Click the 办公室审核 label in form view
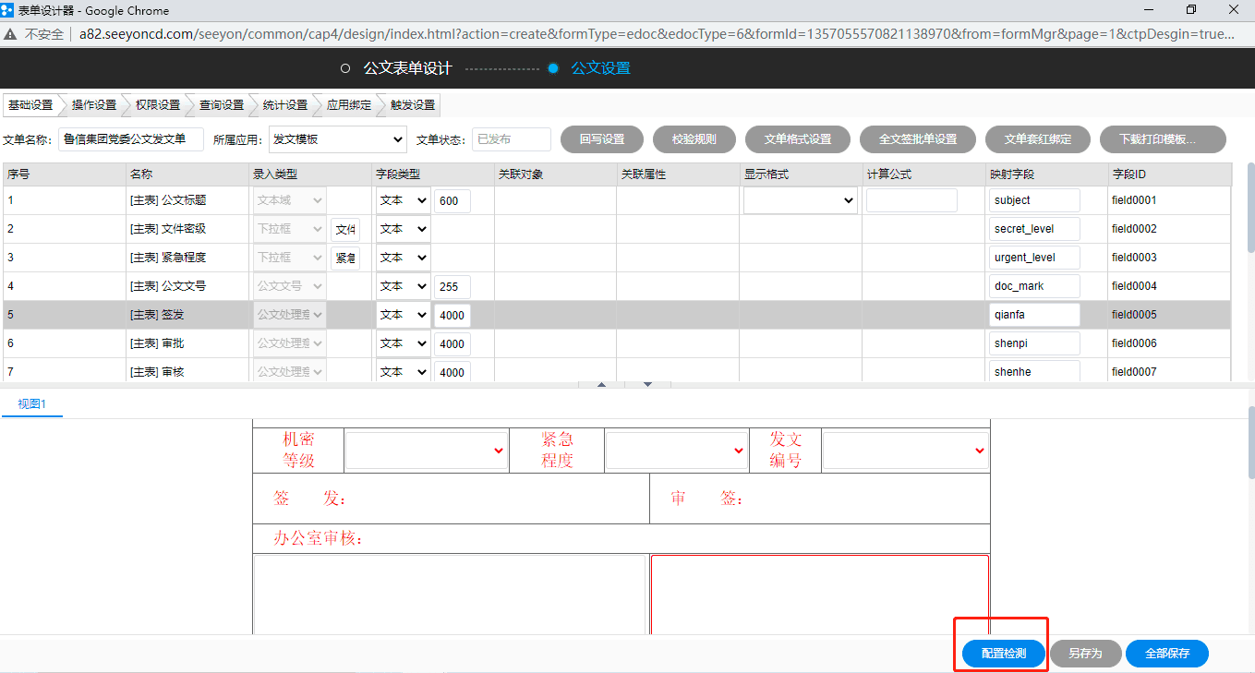The height and width of the screenshot is (673, 1255). (318, 538)
